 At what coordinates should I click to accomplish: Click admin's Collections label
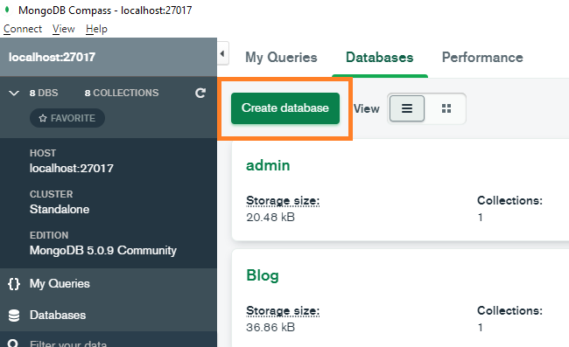click(x=509, y=200)
